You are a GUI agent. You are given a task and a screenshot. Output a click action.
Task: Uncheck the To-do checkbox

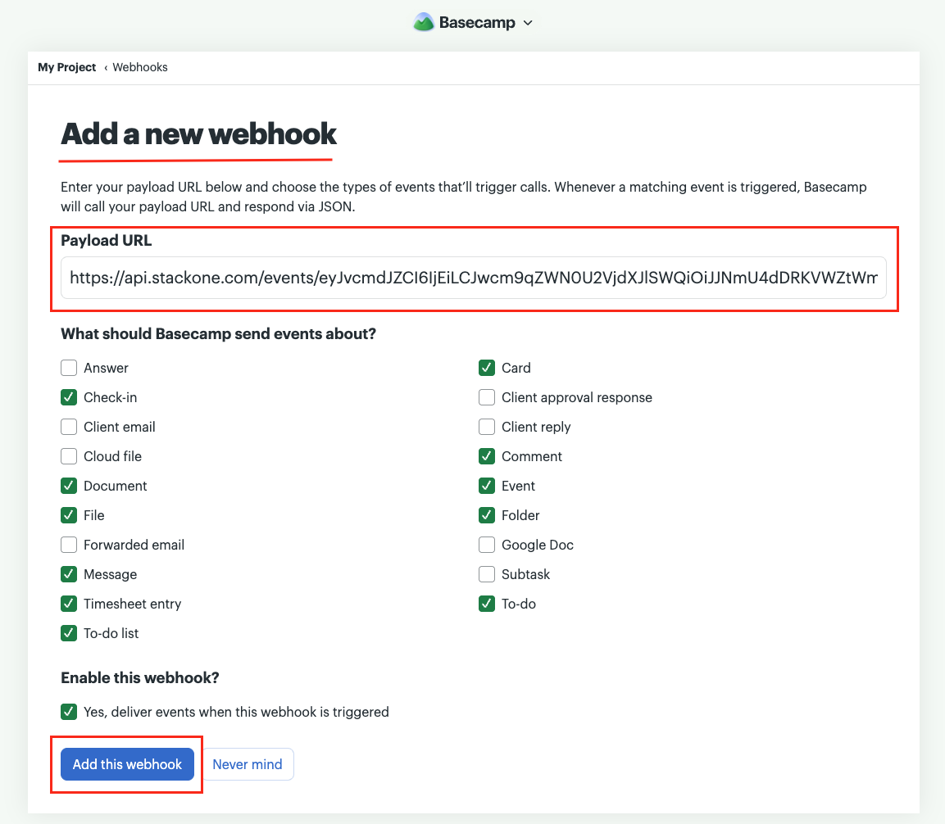487,604
